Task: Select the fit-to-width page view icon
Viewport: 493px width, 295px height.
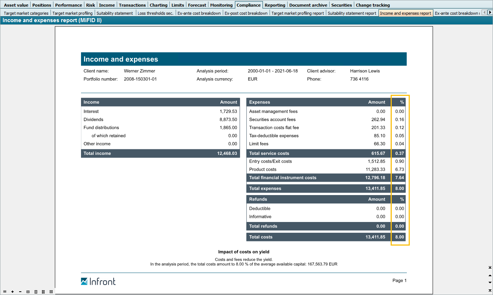Action: pyautogui.click(x=28, y=292)
